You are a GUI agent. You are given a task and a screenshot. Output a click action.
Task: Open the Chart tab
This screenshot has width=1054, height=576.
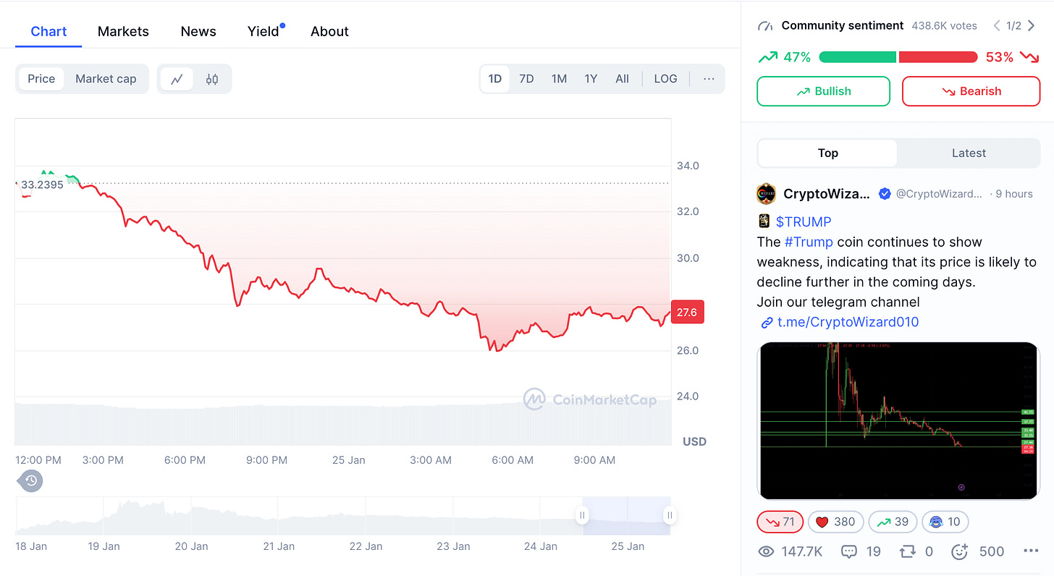click(x=49, y=31)
